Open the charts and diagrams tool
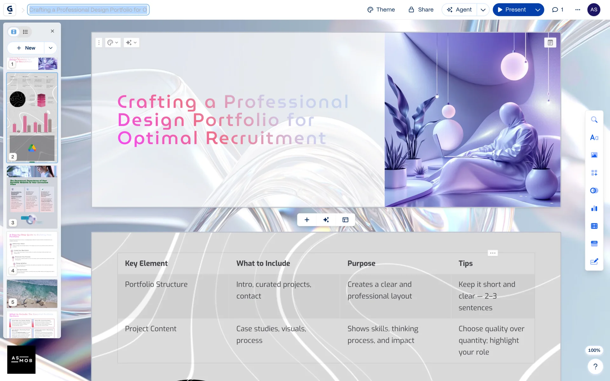This screenshot has width=610, height=381. pyautogui.click(x=594, y=208)
